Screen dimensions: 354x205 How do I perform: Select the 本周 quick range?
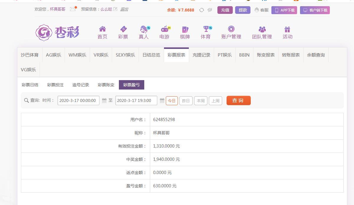click(201, 100)
